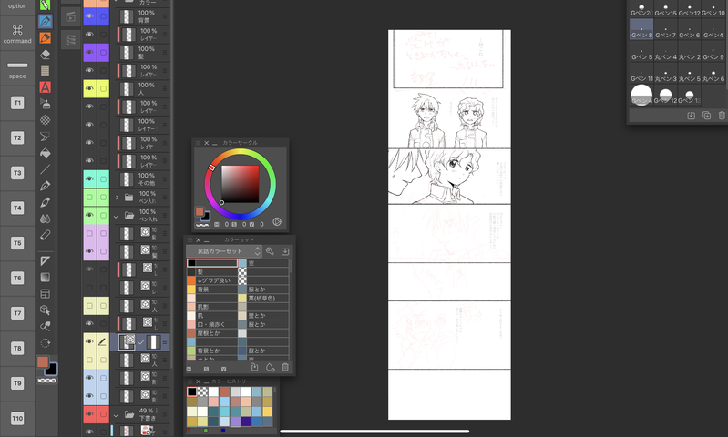Select the transparent color bar under swatches

click(46, 381)
